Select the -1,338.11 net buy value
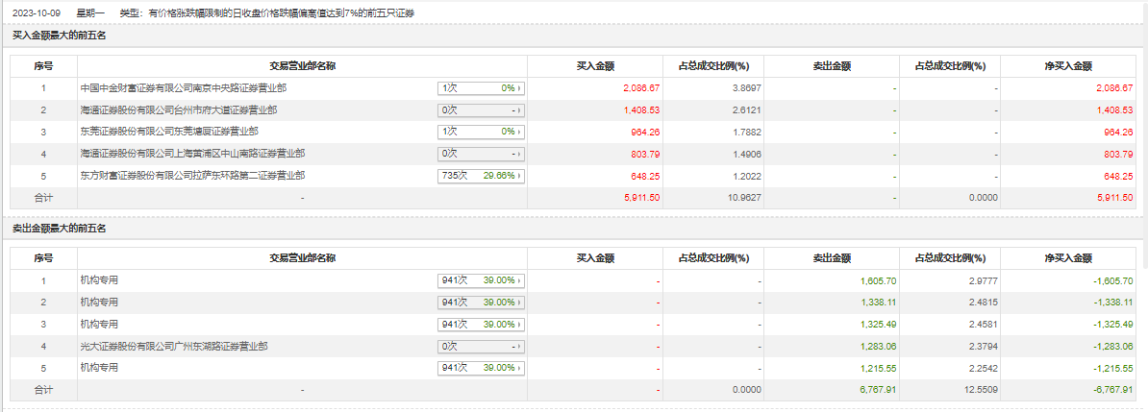The height and width of the screenshot is (412, 1148). pos(1113,303)
